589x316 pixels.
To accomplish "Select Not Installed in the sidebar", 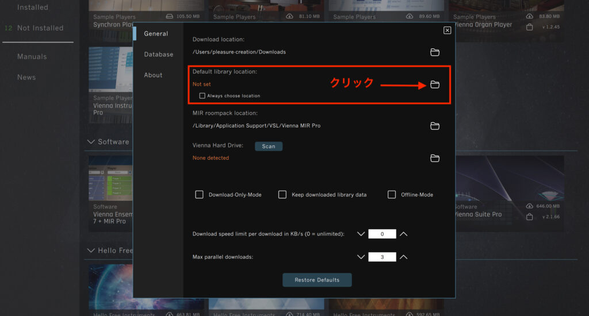I will [x=40, y=28].
